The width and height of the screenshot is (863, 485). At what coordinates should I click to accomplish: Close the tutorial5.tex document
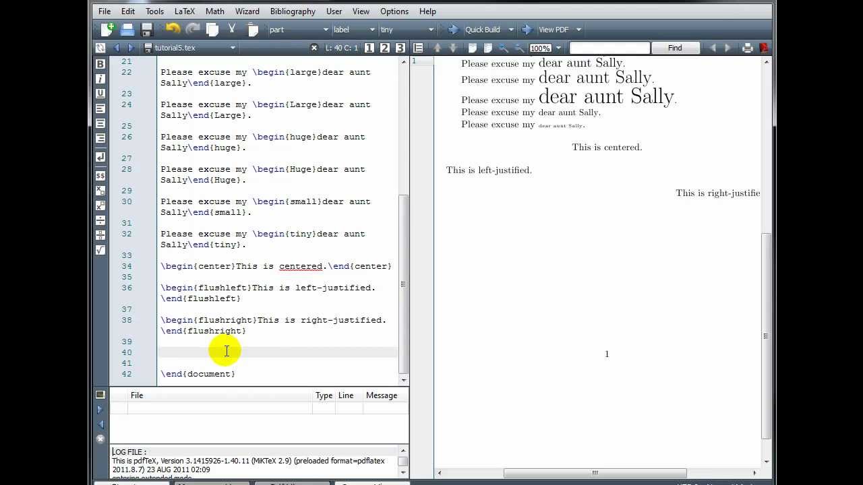click(x=314, y=48)
